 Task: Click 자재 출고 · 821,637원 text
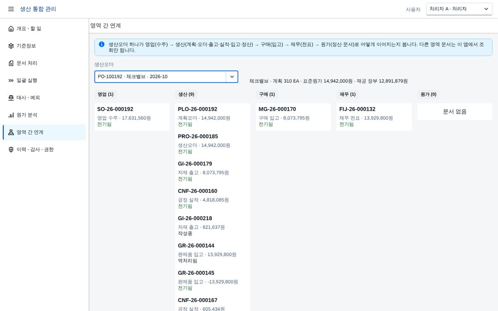[201, 228]
